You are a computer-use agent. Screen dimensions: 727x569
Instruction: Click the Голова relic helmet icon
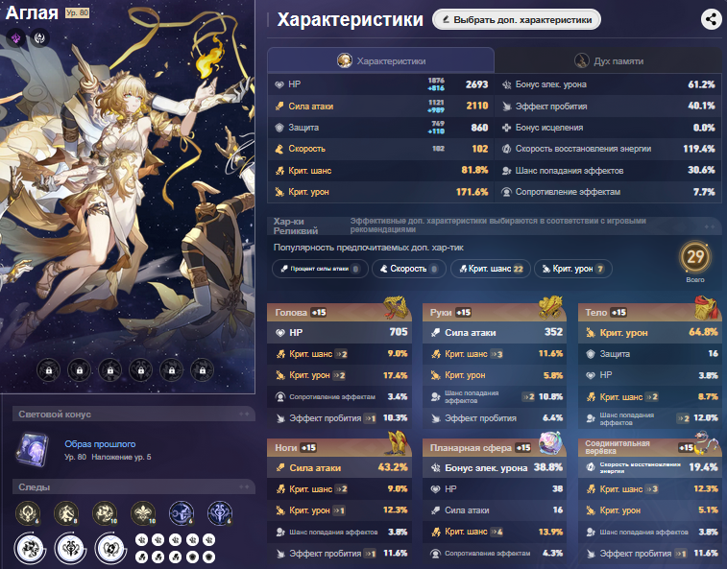[396, 308]
